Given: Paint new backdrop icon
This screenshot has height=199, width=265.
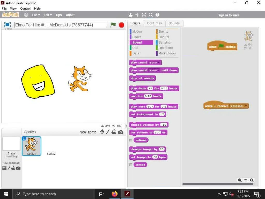Looking at the screenshot, I should pos(9,168).
